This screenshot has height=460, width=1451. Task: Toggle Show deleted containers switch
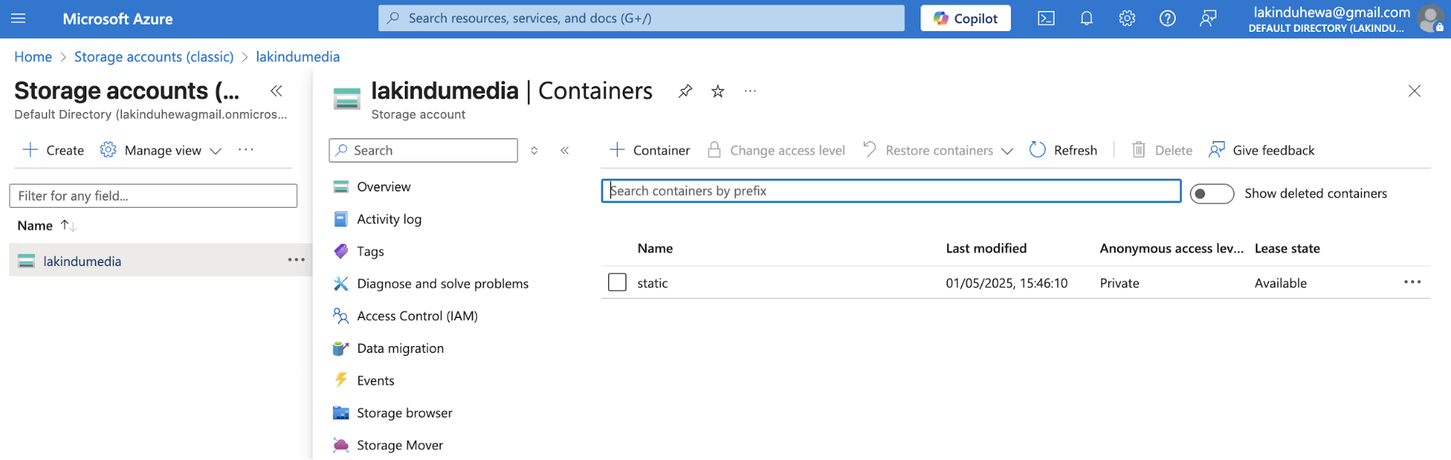(x=1211, y=193)
